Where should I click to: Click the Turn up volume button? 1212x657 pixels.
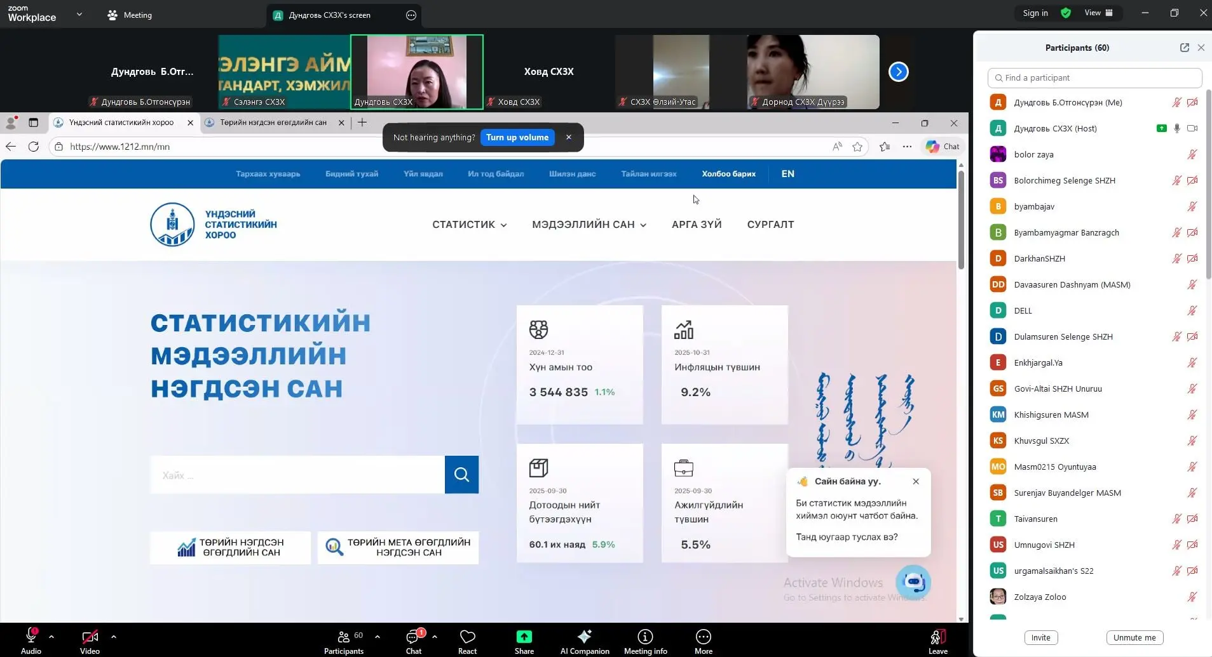[517, 138]
